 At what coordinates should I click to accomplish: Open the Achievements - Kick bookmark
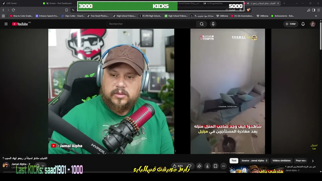coord(283,16)
